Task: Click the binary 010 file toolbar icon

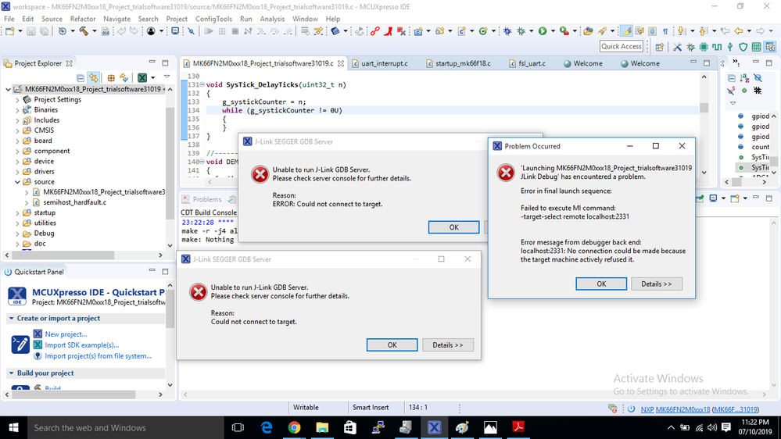Action: (x=105, y=31)
